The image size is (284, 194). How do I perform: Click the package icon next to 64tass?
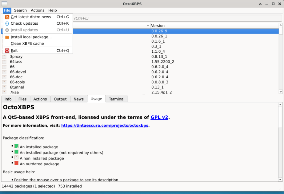pos(5,62)
